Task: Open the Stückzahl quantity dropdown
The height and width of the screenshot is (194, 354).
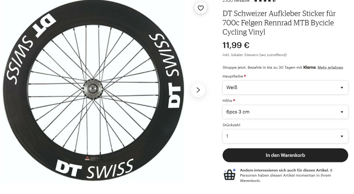Action: point(285,136)
